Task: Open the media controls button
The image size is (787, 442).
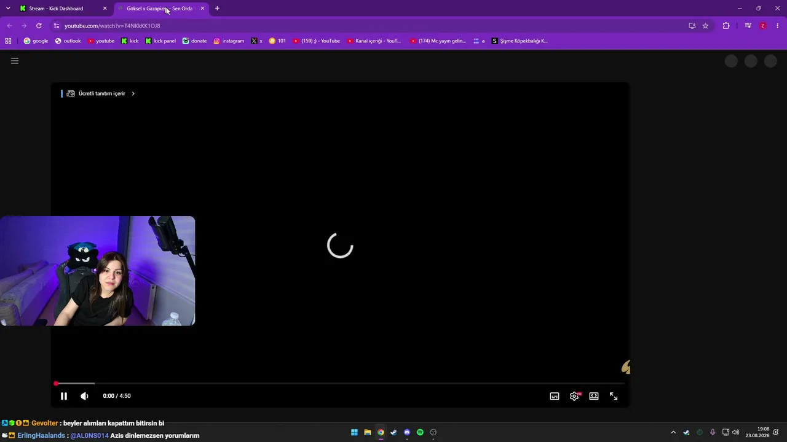Action: (748, 26)
